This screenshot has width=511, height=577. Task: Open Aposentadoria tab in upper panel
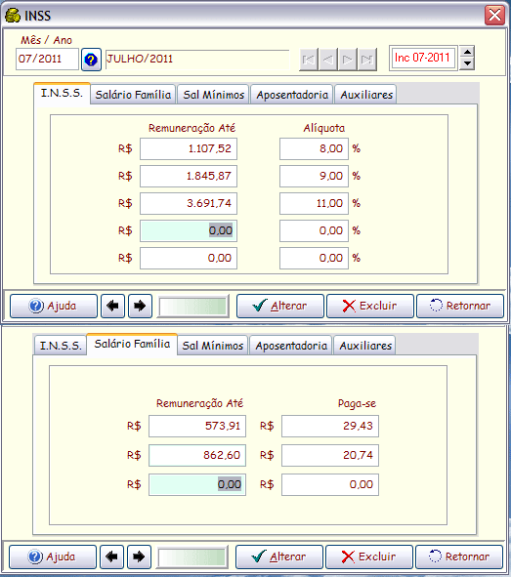292,95
